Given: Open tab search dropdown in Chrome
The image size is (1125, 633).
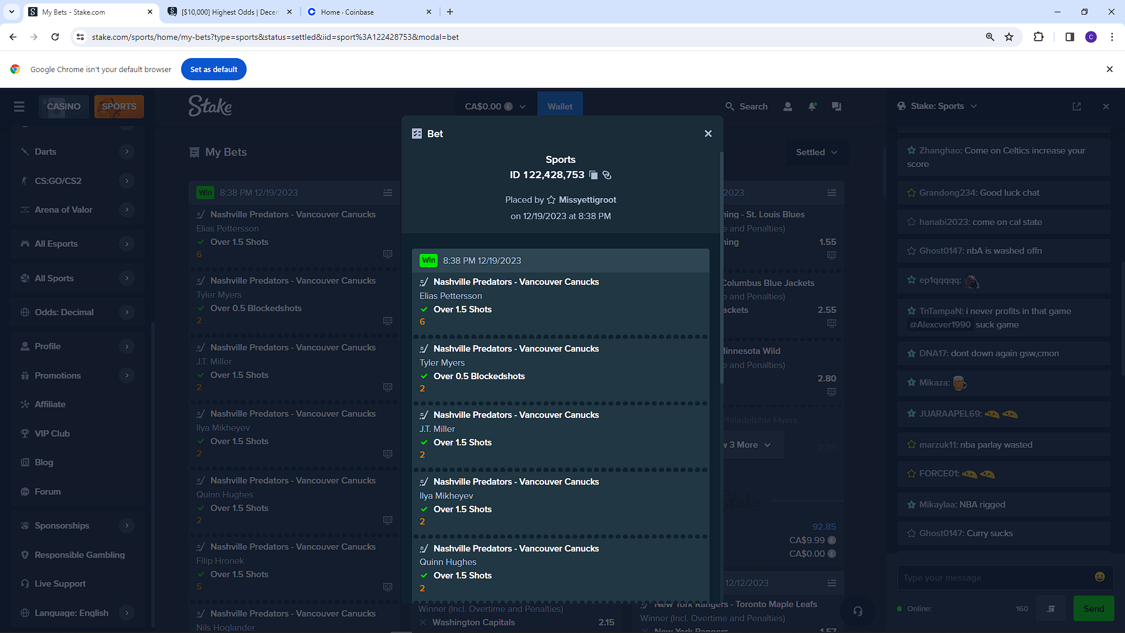Looking at the screenshot, I should click(11, 12).
